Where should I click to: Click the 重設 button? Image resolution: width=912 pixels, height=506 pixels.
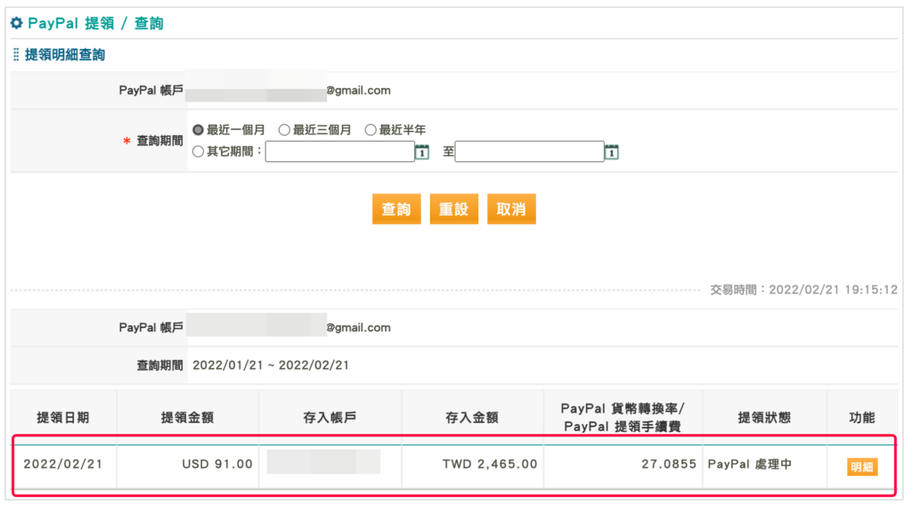454,209
